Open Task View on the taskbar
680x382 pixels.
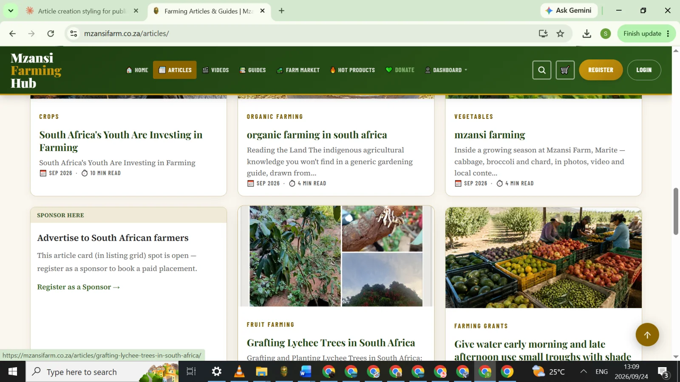pos(191,372)
